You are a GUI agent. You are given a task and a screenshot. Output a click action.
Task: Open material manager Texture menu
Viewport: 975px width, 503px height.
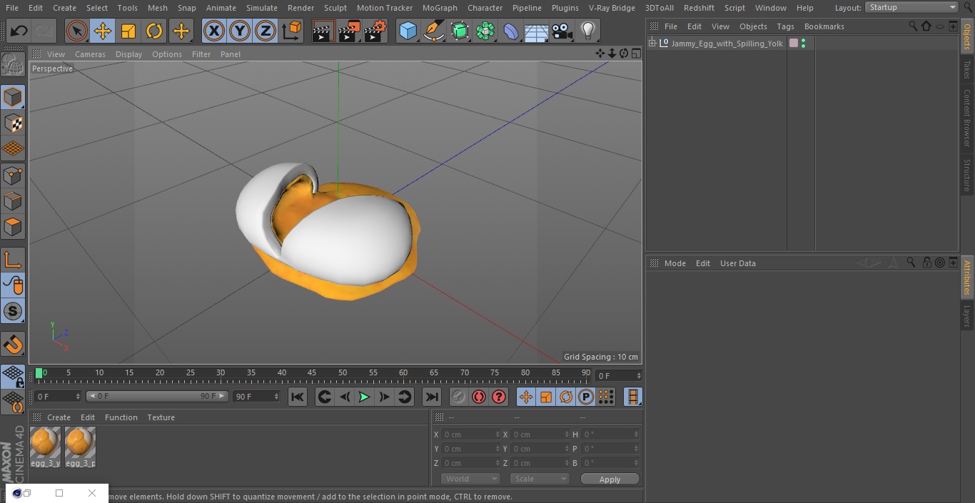point(161,417)
